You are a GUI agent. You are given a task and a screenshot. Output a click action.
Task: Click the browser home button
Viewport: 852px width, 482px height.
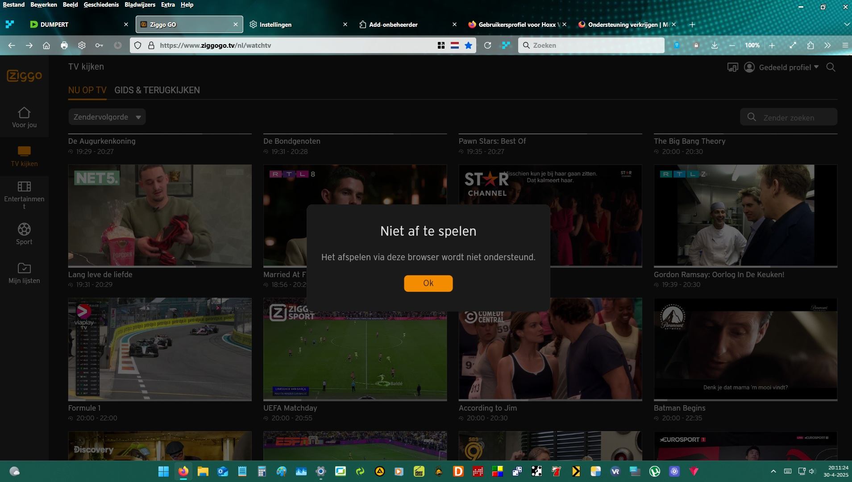click(x=46, y=45)
